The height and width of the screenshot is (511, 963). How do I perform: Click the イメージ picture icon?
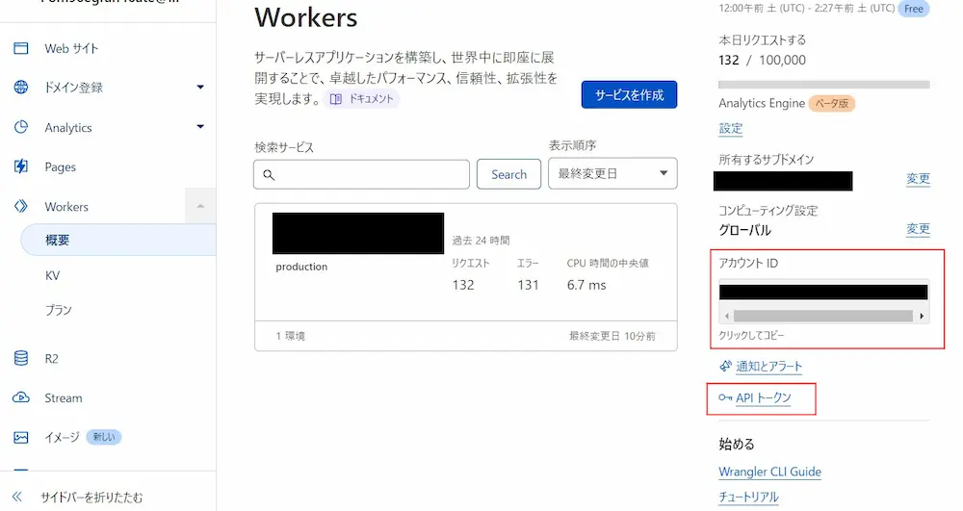21,437
